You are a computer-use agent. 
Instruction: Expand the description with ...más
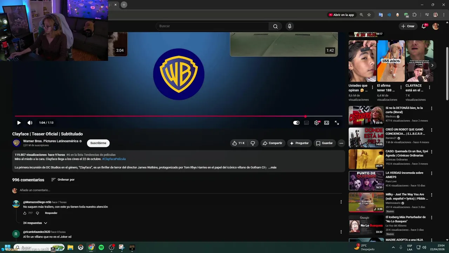click(273, 167)
